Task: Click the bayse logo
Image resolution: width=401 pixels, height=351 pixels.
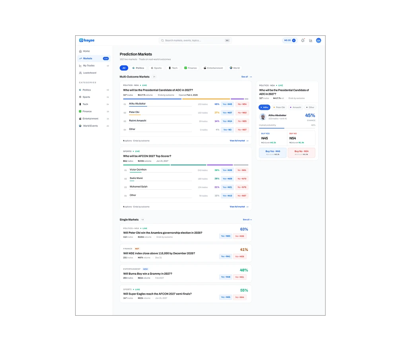Action: point(87,41)
